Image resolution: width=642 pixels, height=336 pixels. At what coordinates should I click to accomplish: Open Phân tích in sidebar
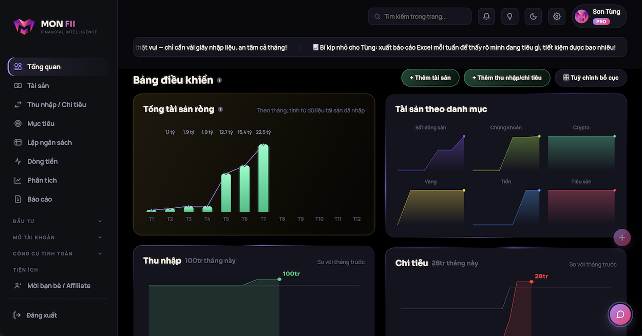click(58, 181)
